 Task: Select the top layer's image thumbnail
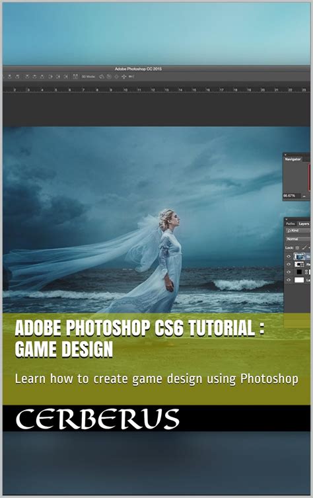click(299, 257)
